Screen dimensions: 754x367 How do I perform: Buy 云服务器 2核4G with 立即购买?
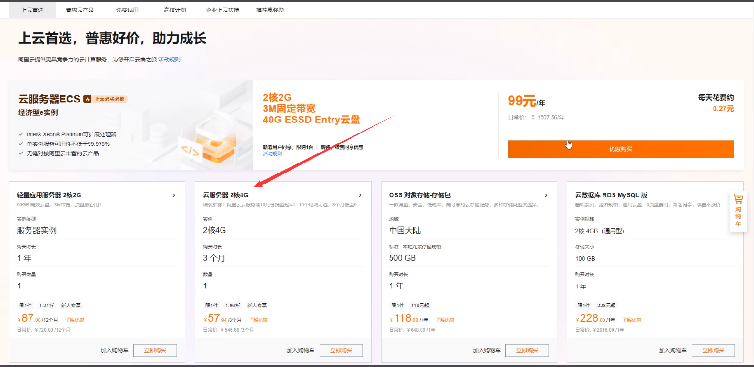(x=342, y=350)
